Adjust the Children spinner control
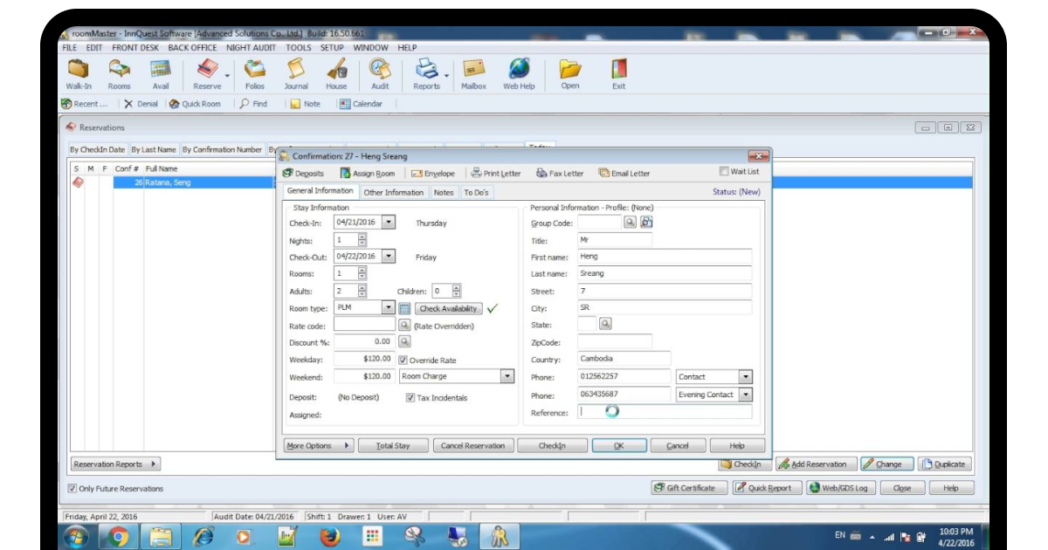 coord(456,291)
